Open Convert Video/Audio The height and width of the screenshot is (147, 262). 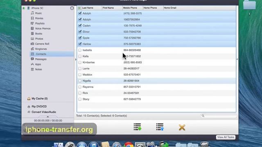(x=44, y=112)
